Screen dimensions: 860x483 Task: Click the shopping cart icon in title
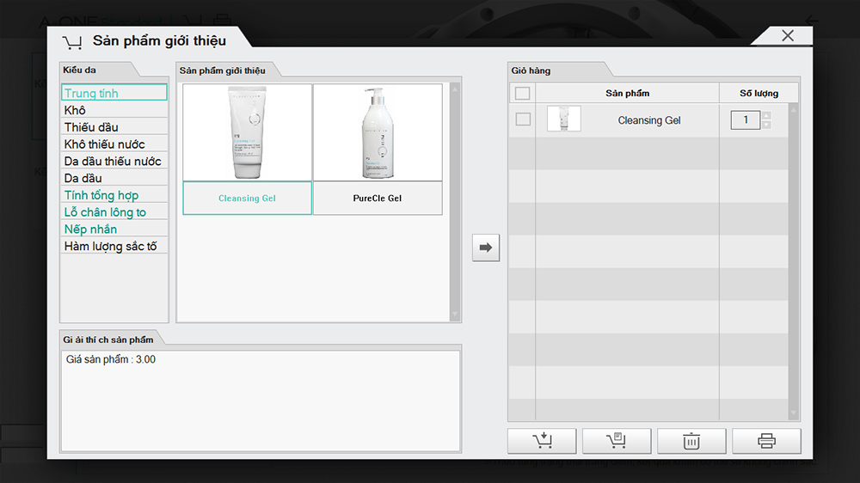[72, 41]
